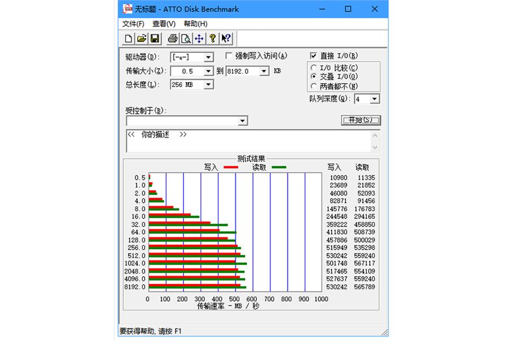
Task: Select the I/O 比较 radio button
Action: tap(314, 68)
